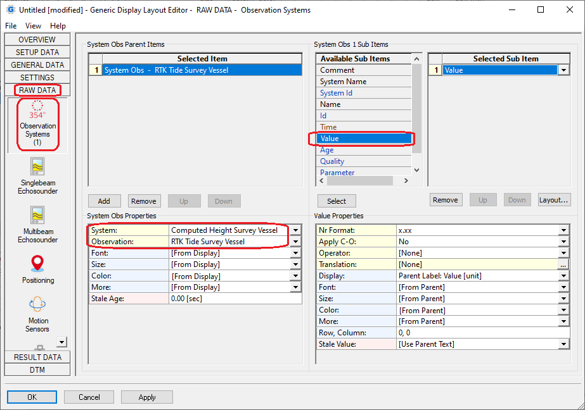Click the Add parent item button
The height and width of the screenshot is (410, 585).
click(x=104, y=201)
